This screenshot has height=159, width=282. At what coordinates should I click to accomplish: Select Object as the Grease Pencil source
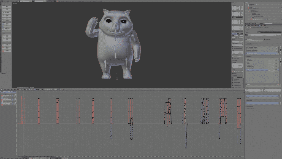point(240,34)
